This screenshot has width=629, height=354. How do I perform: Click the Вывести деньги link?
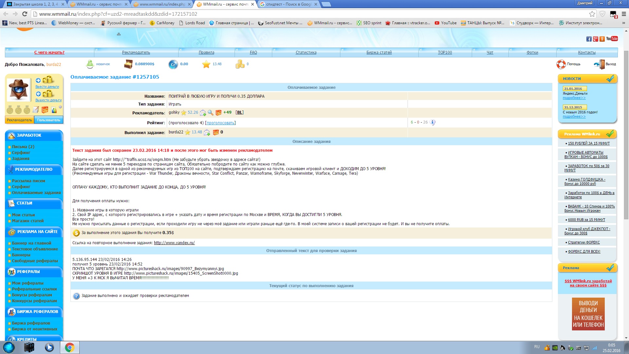click(x=48, y=100)
